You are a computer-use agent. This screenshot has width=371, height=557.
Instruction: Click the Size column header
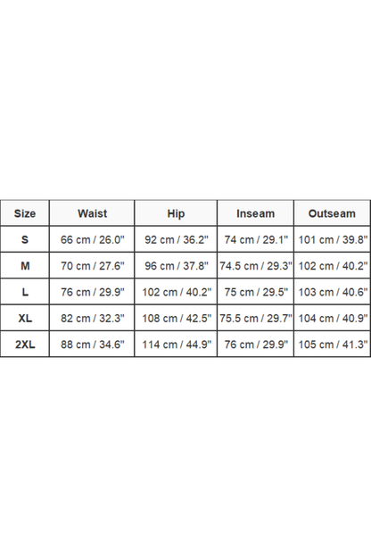point(24,213)
